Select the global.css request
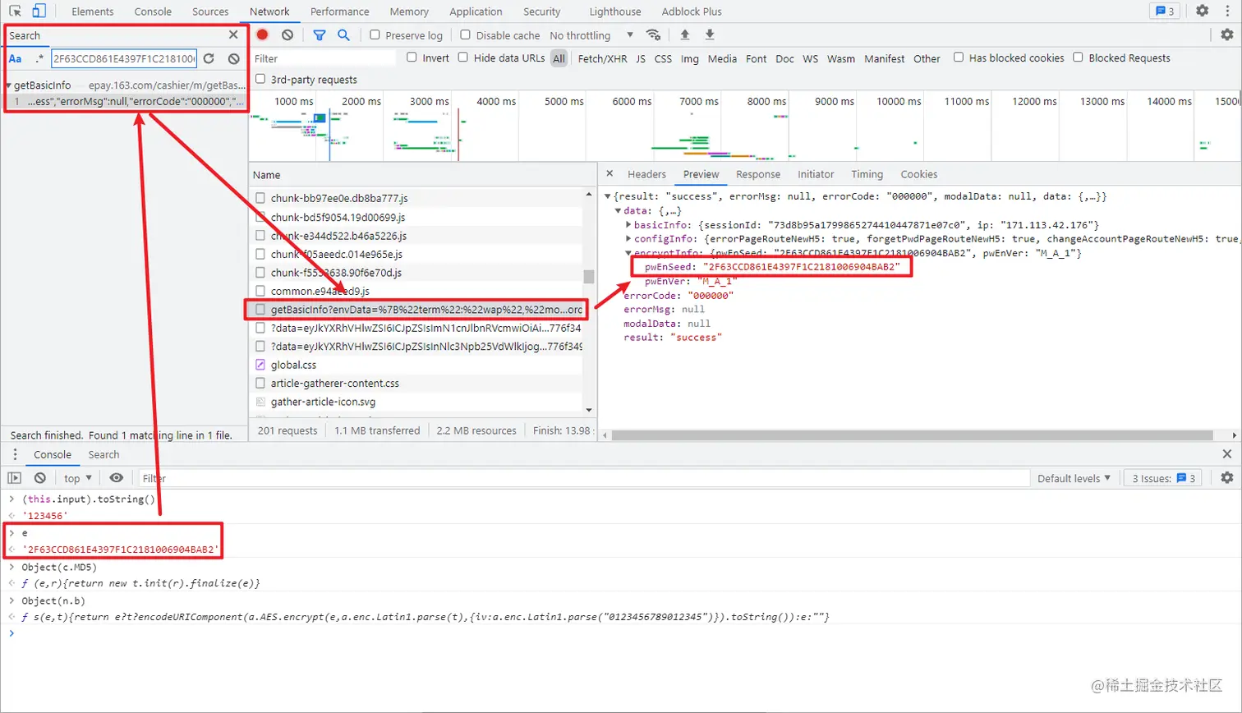1242x713 pixels. 416,365
